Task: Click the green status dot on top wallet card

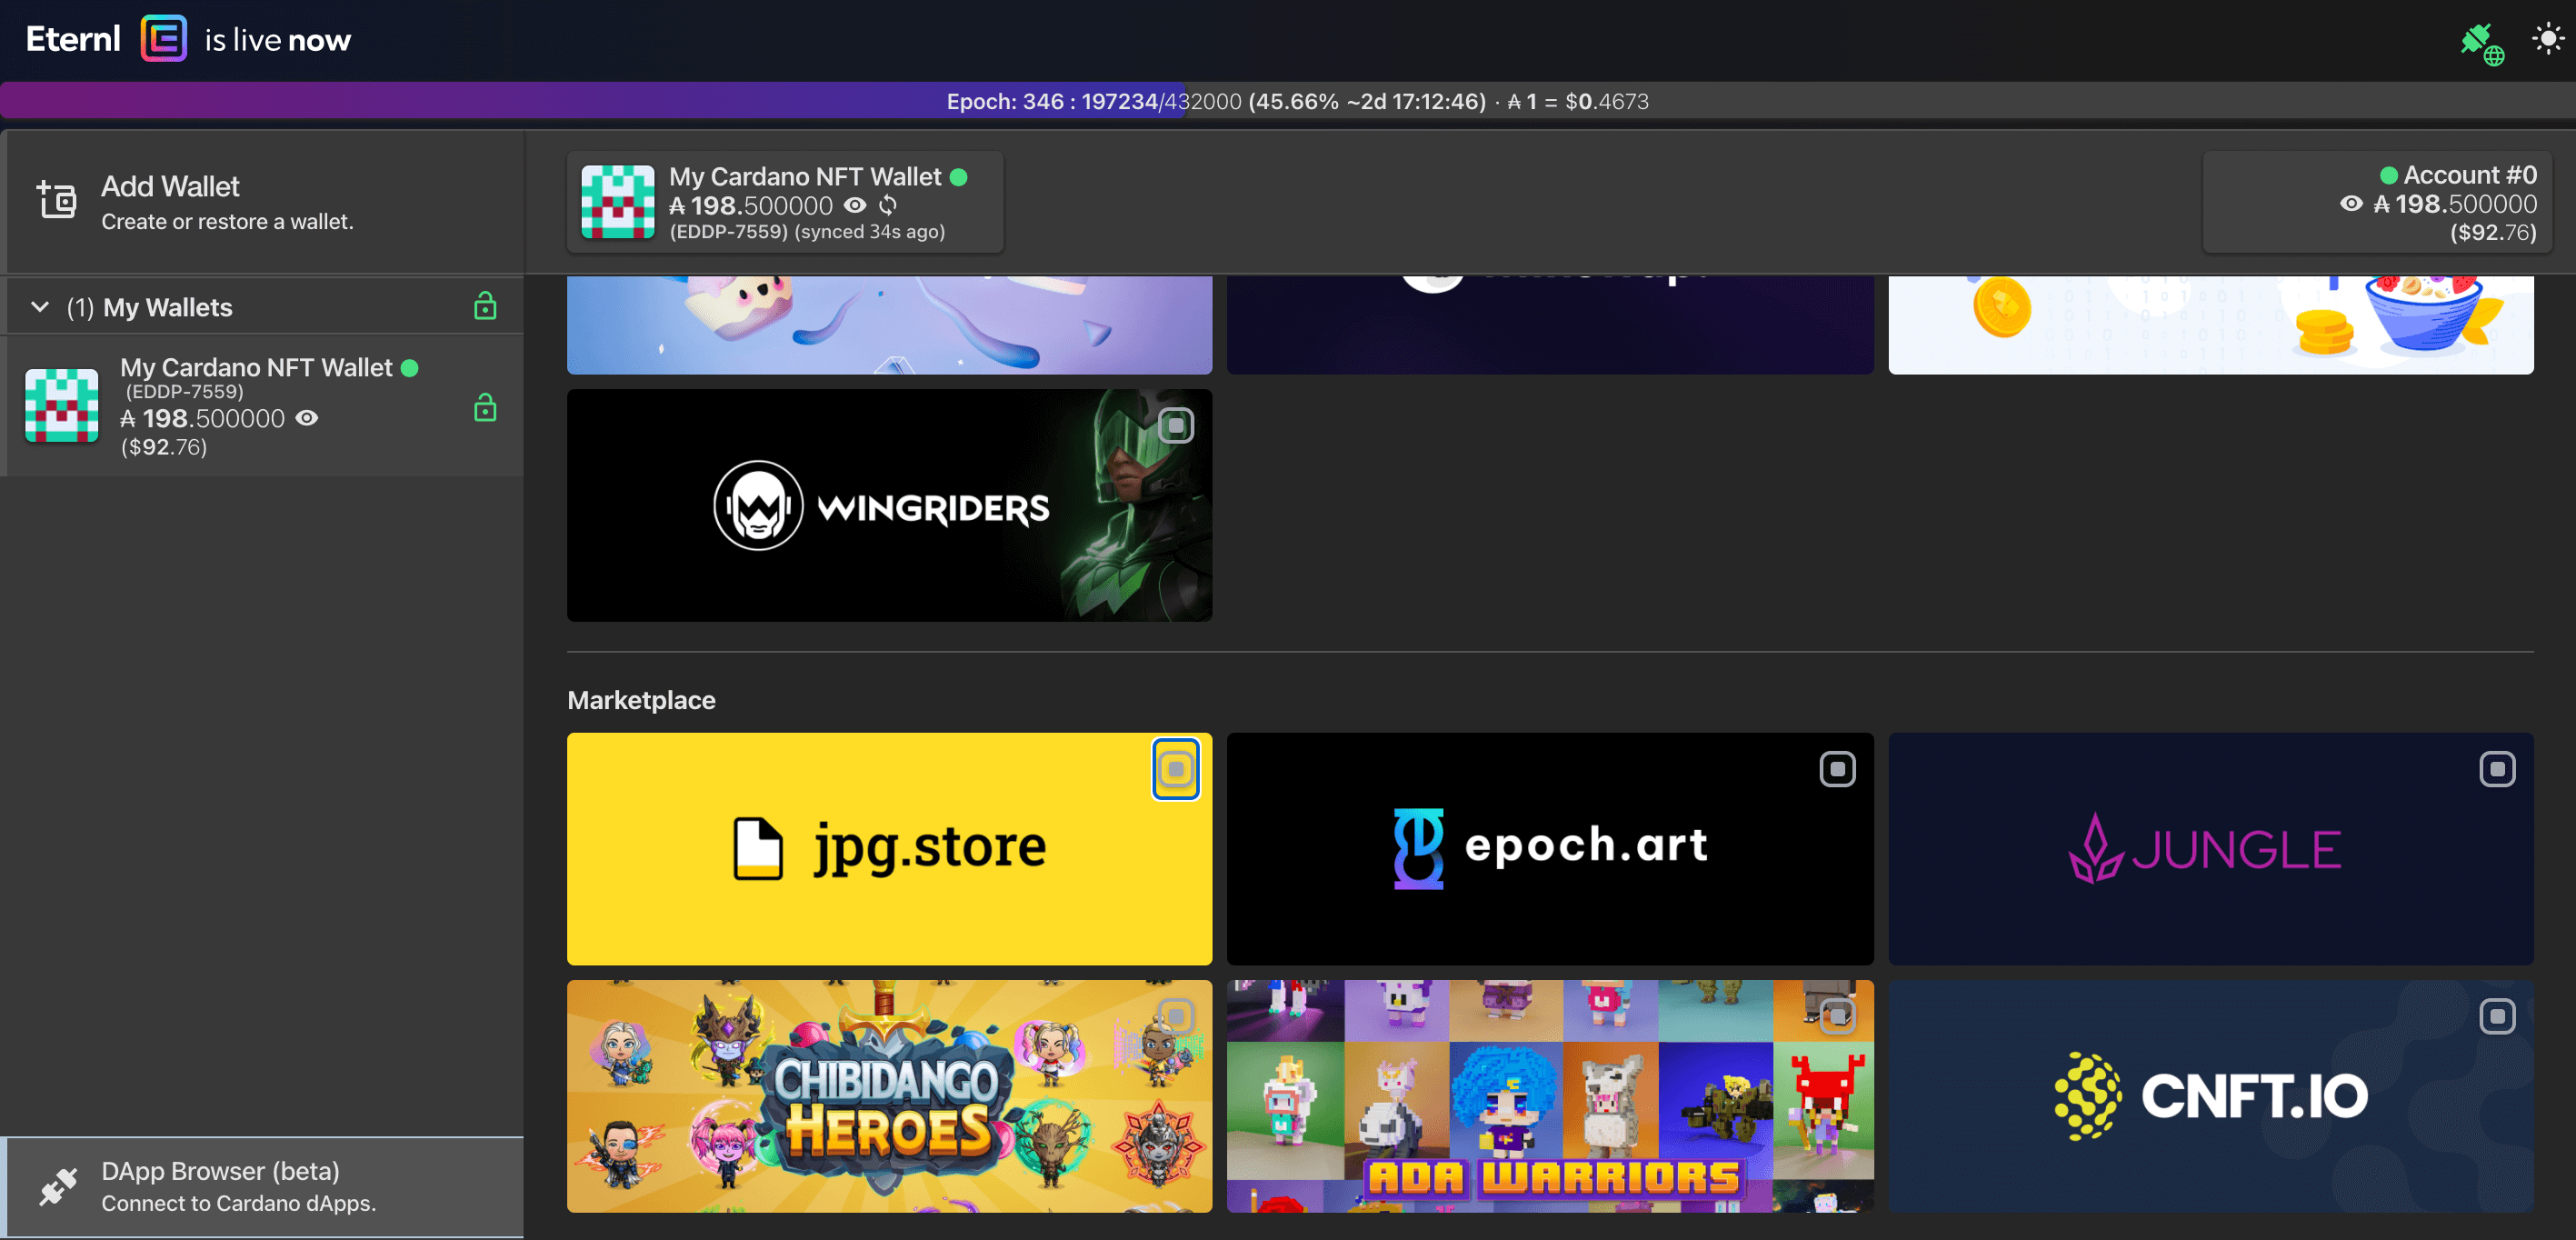Action: (958, 177)
